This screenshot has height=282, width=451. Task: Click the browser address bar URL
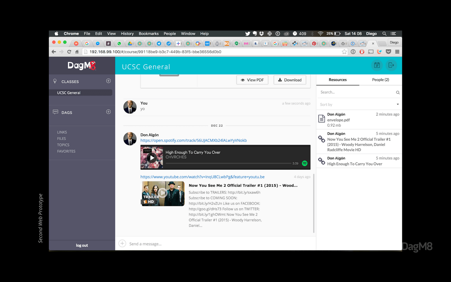(x=155, y=52)
